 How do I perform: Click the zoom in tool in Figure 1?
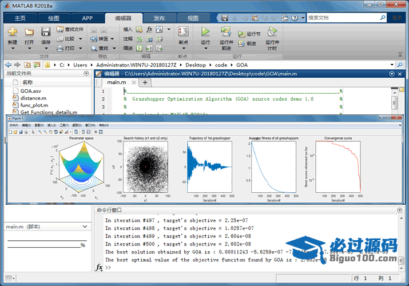pyautogui.click(x=40, y=132)
